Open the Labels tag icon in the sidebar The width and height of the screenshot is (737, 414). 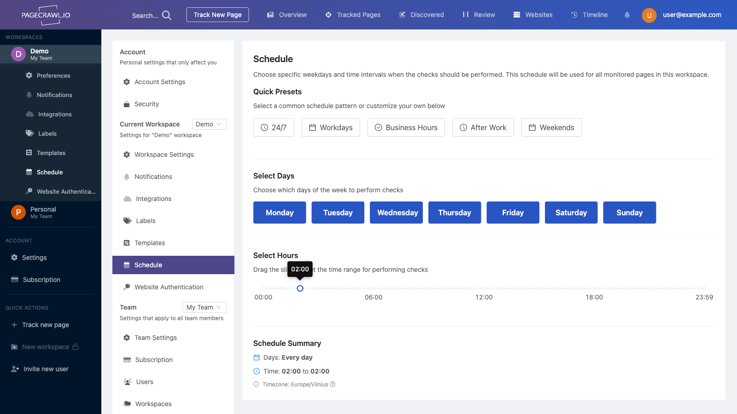pyautogui.click(x=29, y=133)
